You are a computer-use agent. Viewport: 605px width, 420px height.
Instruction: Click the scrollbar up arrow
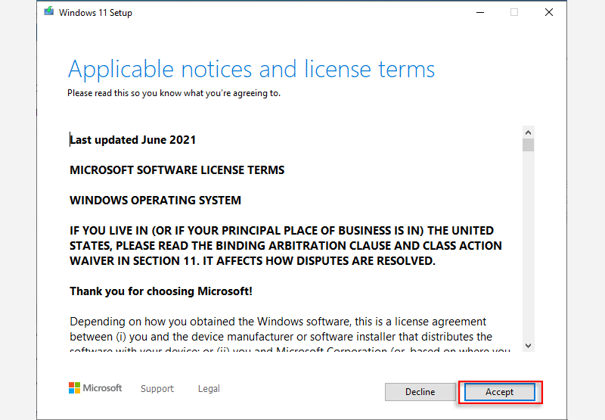point(528,132)
